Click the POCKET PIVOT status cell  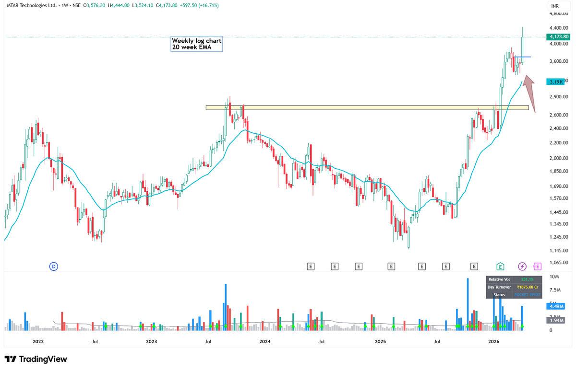[528, 295]
